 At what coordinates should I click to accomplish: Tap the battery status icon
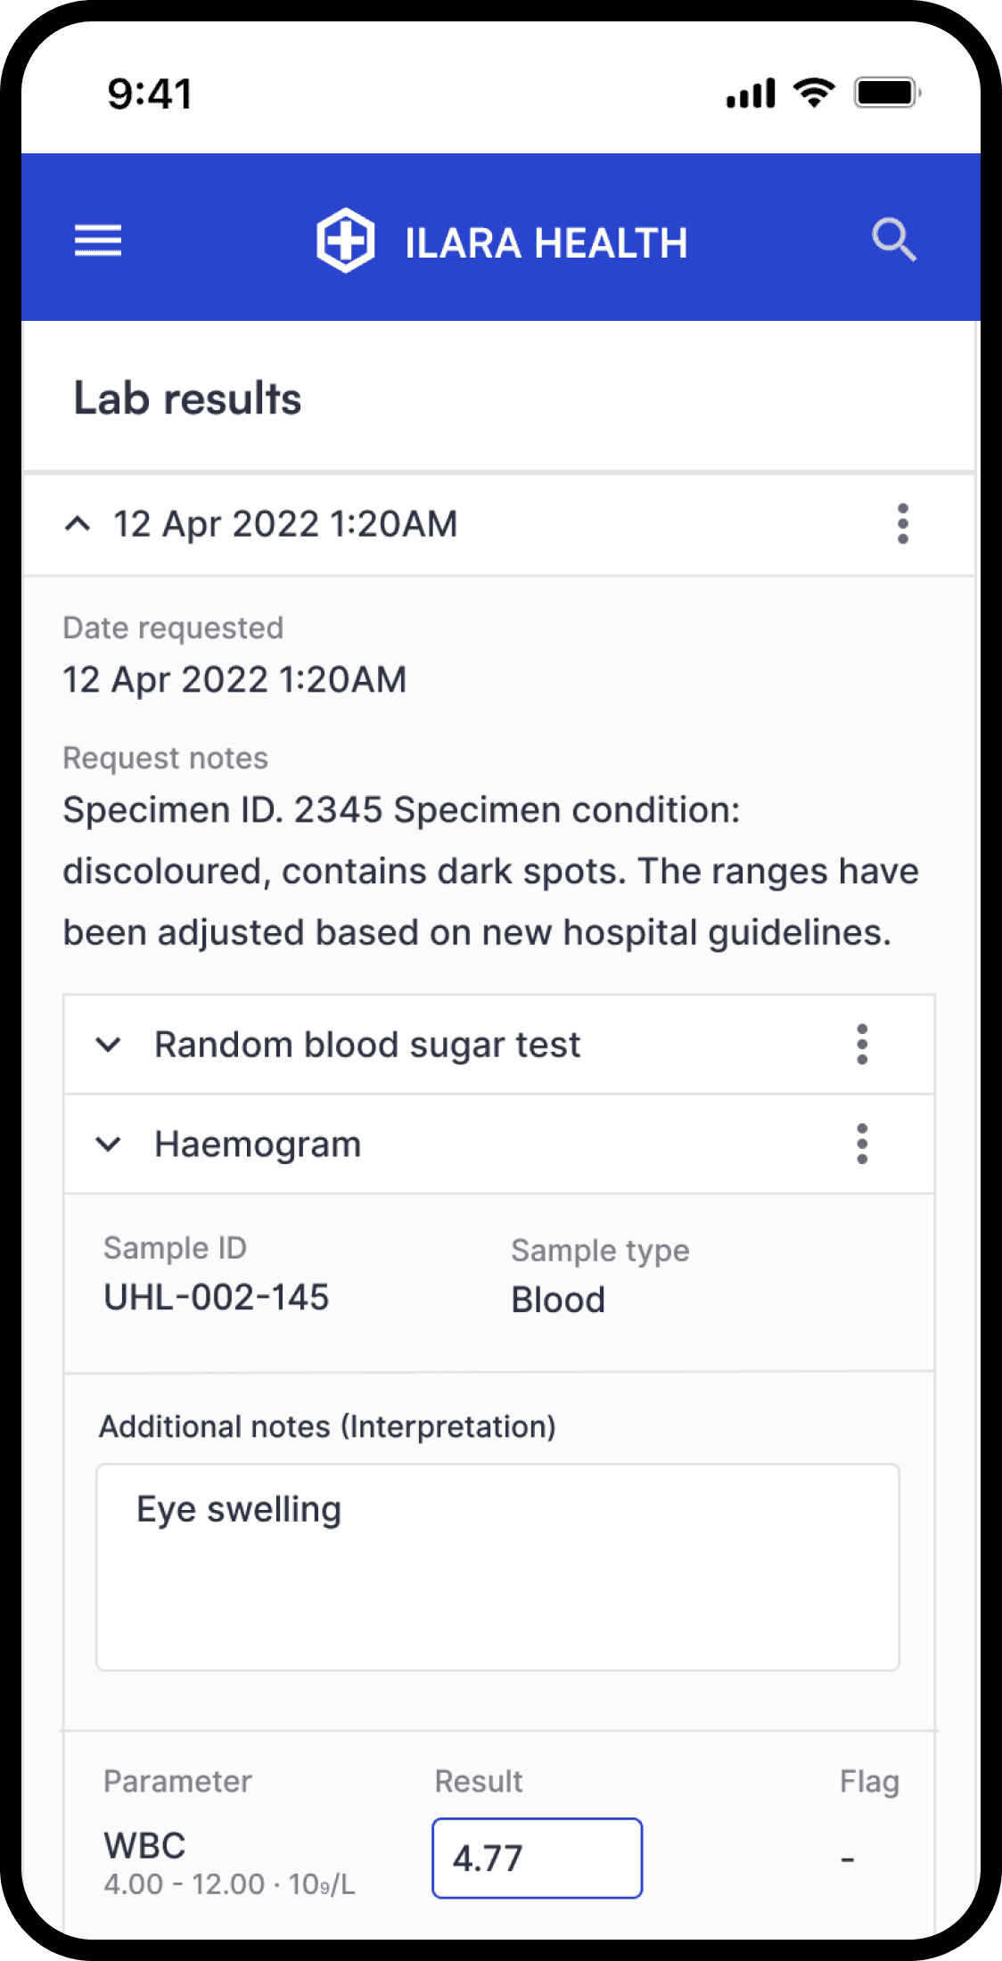(886, 93)
